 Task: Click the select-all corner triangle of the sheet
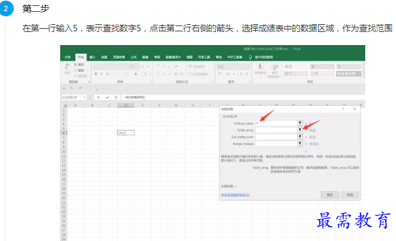pyautogui.click(x=65, y=105)
